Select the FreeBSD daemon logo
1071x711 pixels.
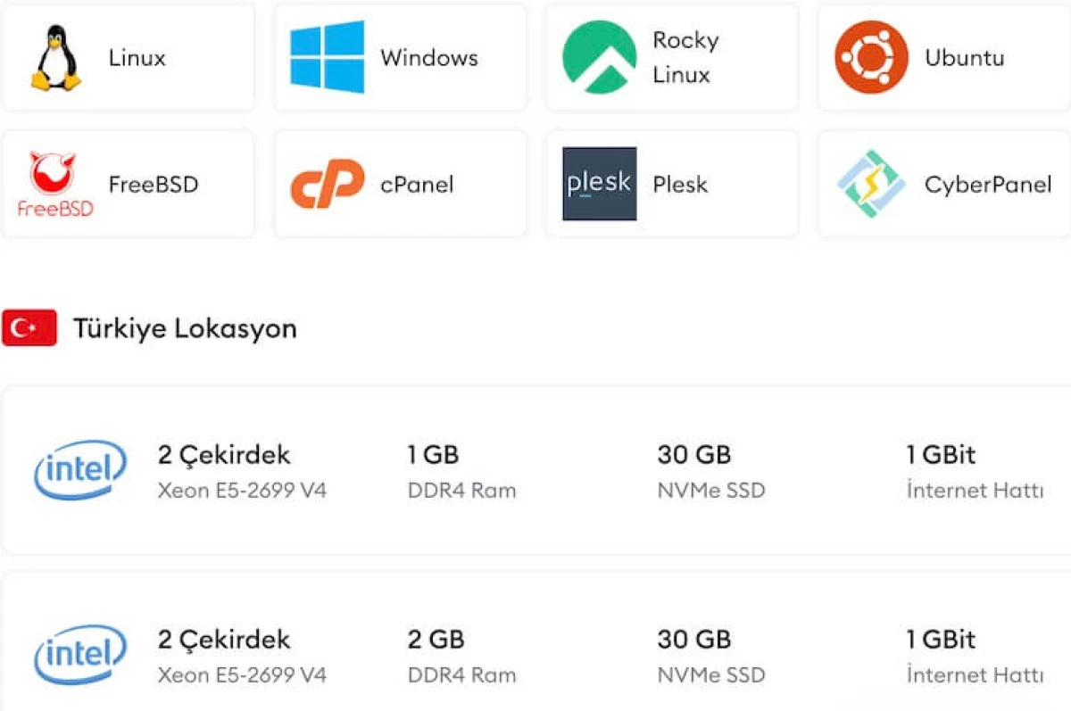point(56,185)
